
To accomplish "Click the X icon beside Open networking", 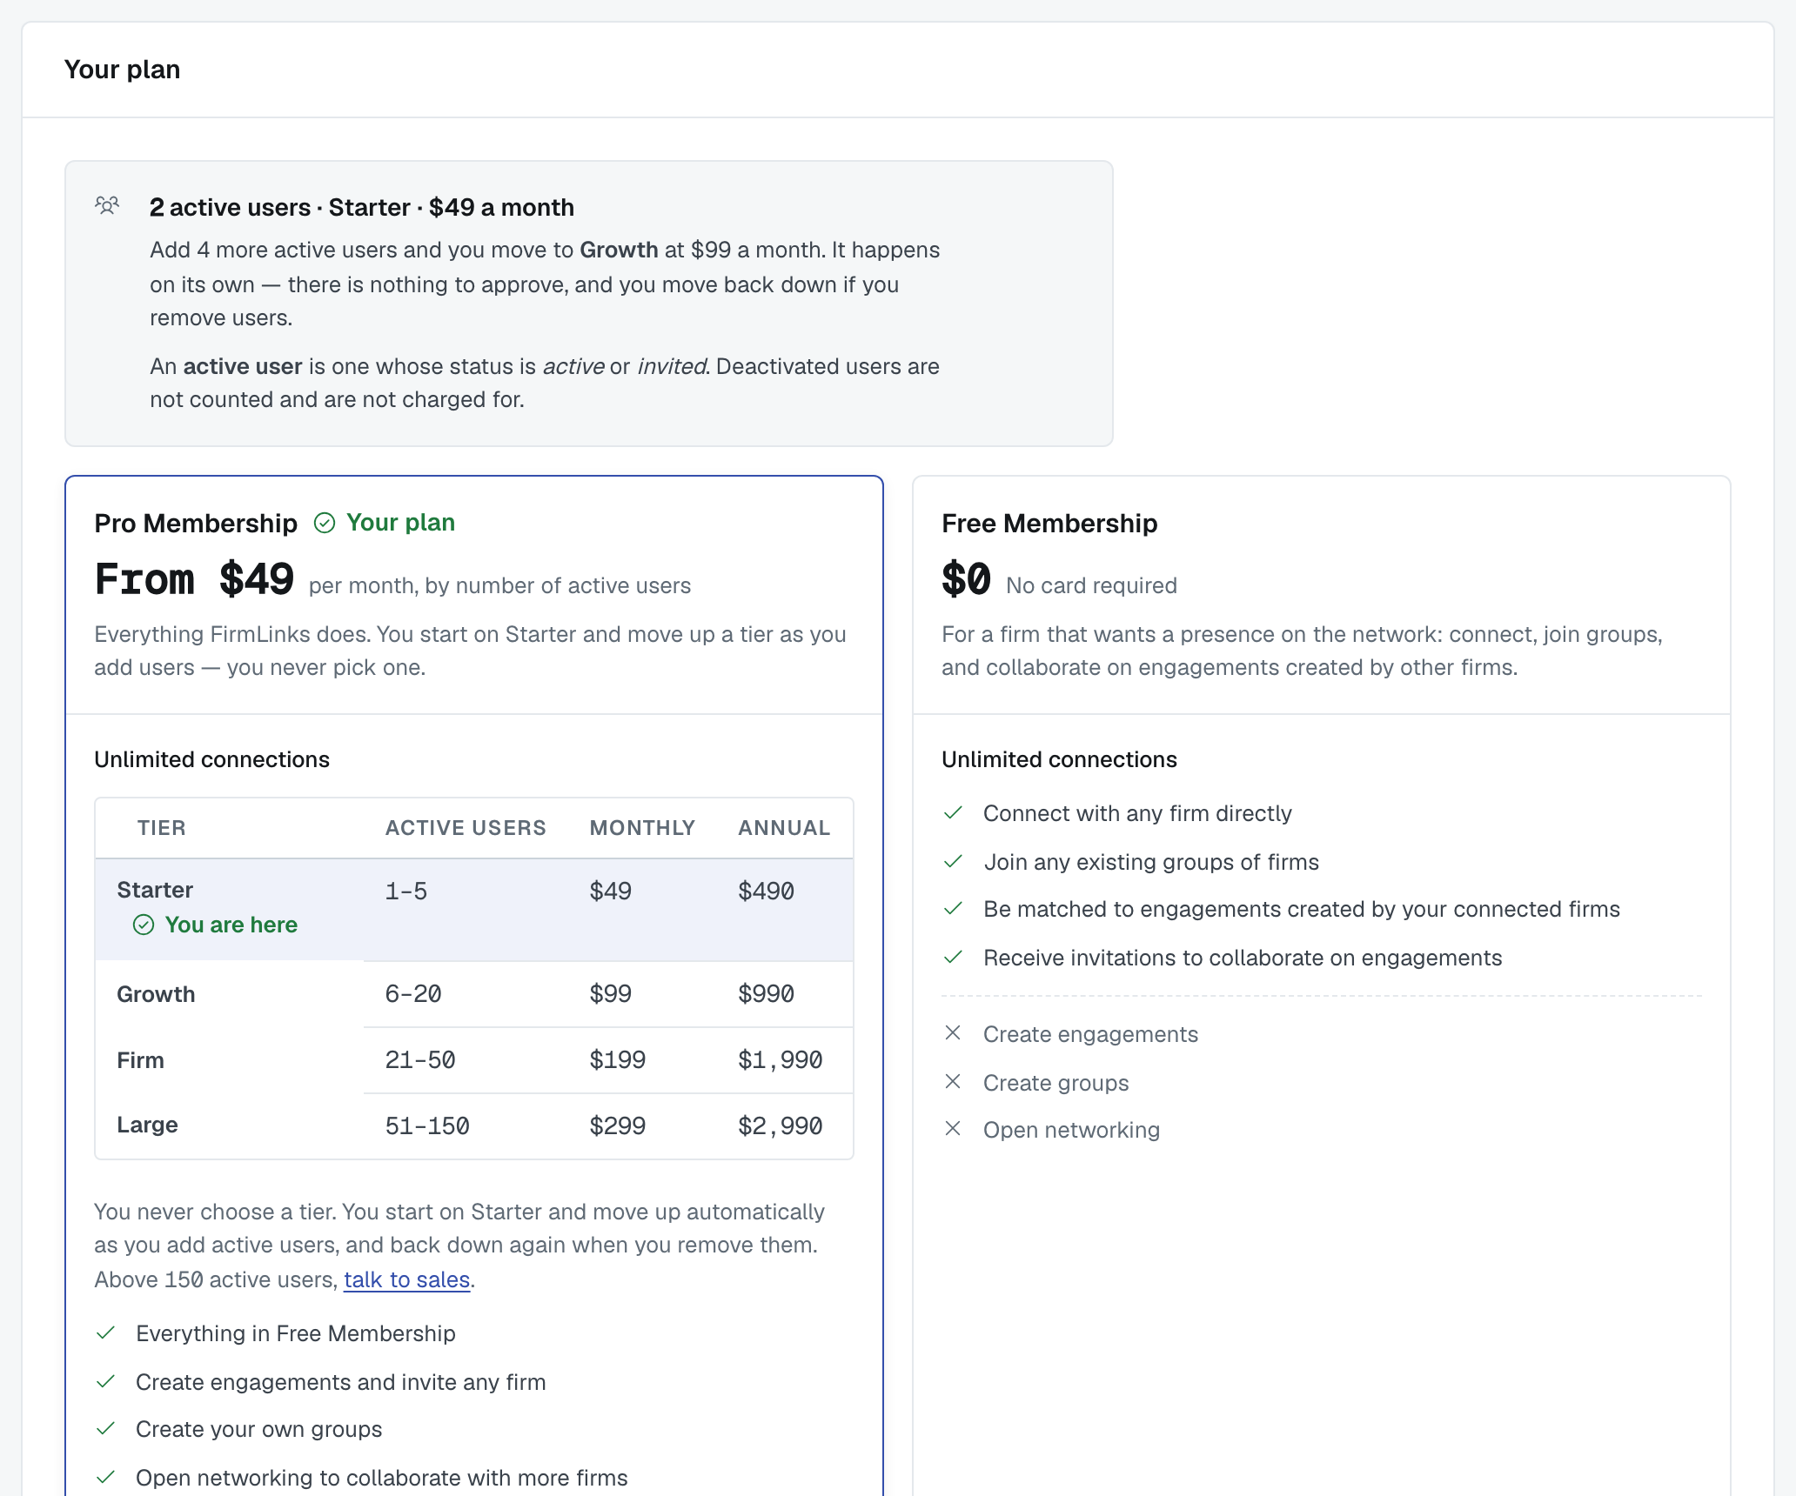I will point(953,1128).
